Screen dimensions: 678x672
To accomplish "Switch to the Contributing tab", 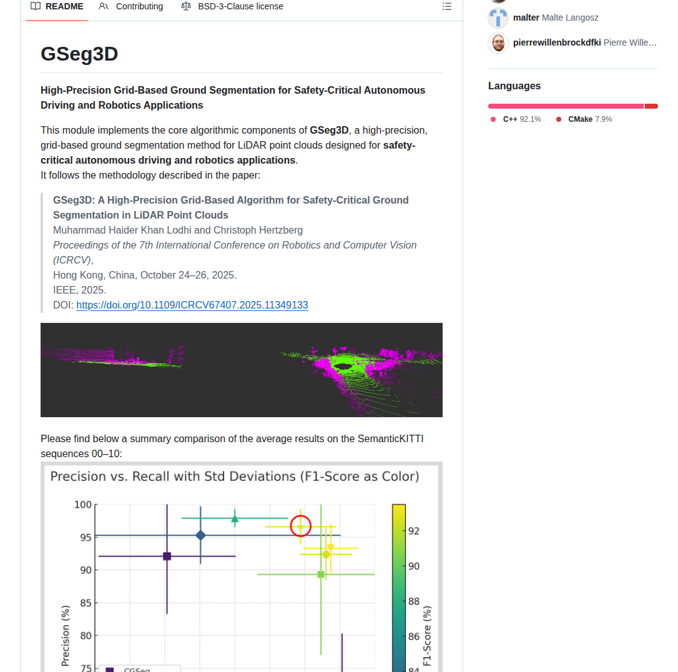I will tap(139, 6).
